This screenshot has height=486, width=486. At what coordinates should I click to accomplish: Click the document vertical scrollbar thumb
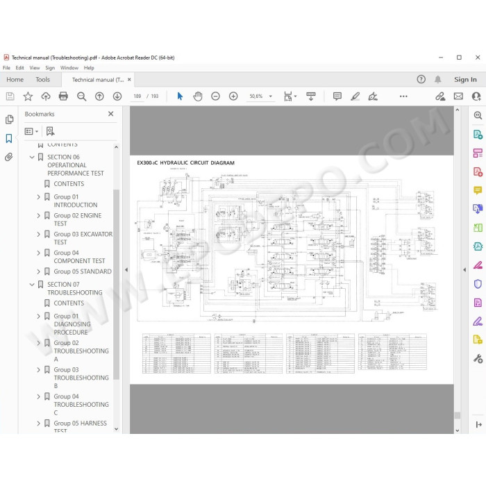(457, 415)
